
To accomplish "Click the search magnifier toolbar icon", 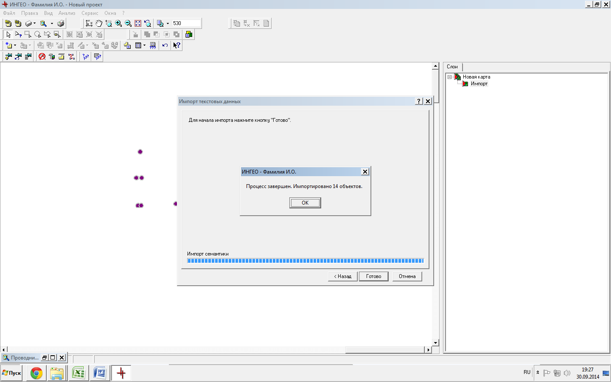I will pyautogui.click(x=43, y=23).
